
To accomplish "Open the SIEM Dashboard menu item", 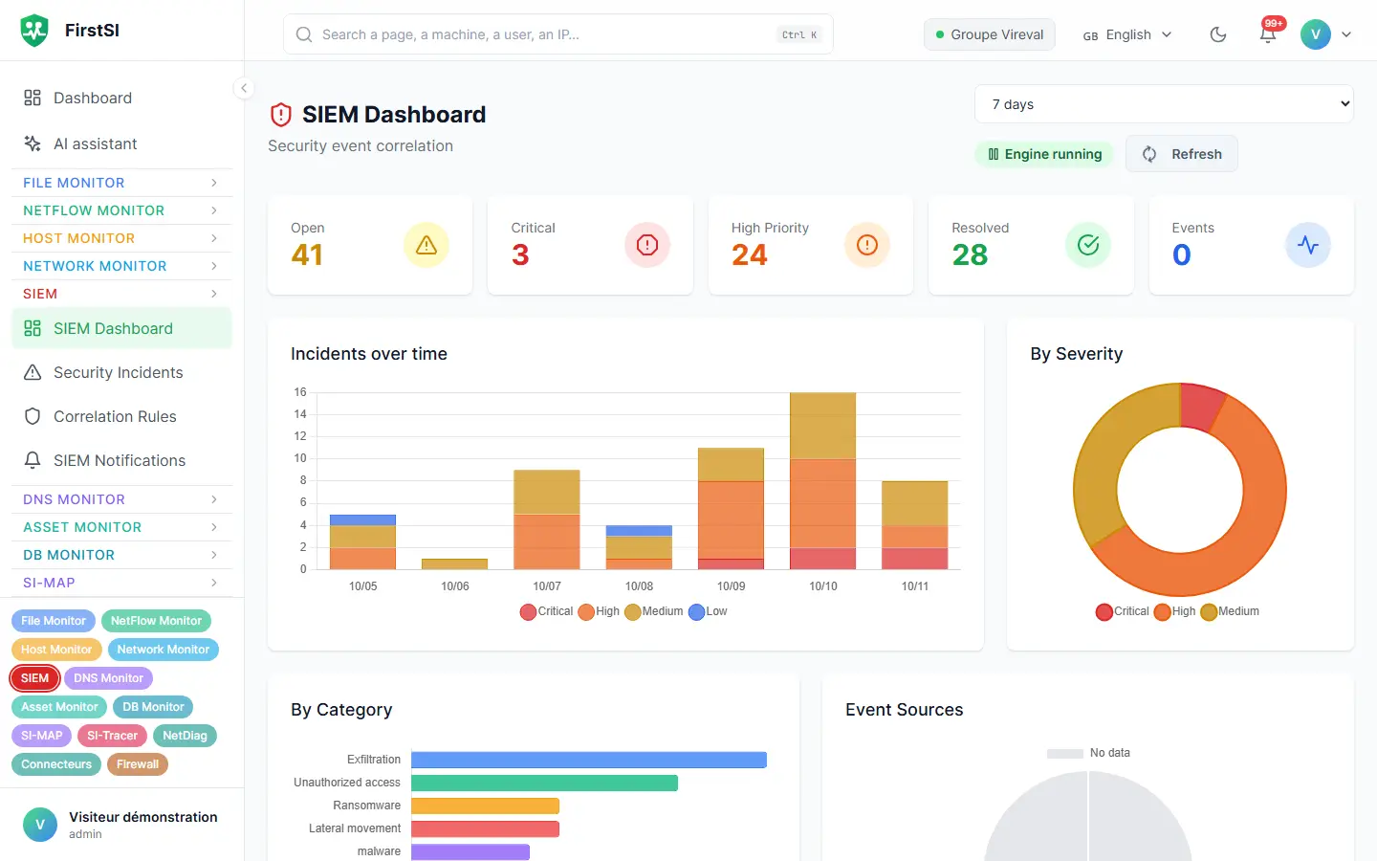I will (121, 328).
